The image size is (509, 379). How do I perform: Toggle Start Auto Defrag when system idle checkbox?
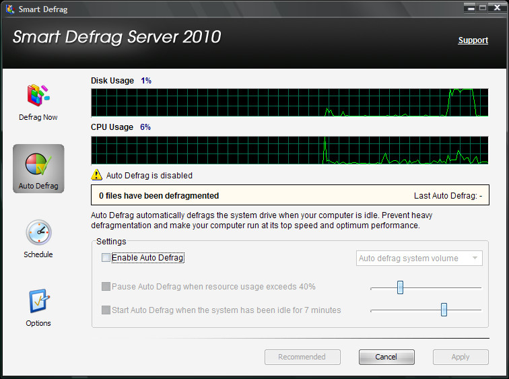(x=106, y=310)
